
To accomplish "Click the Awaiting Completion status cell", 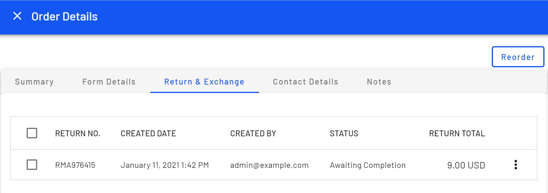I will click(368, 165).
